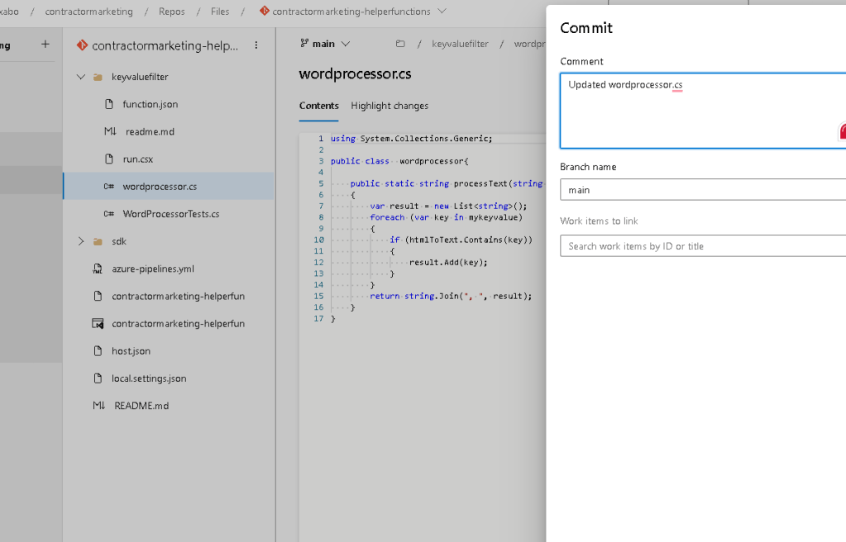Select the sdk folder
Image resolution: width=846 pixels, height=542 pixels.
(x=119, y=241)
